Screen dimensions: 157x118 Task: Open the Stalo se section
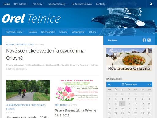click(x=63, y=32)
